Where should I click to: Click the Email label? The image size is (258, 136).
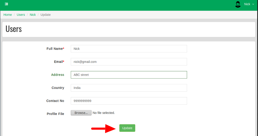[59, 62]
